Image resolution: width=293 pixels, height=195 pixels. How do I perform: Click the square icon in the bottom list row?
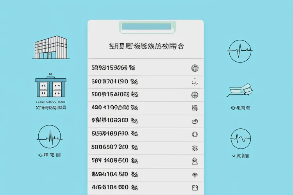pyautogui.click(x=194, y=187)
